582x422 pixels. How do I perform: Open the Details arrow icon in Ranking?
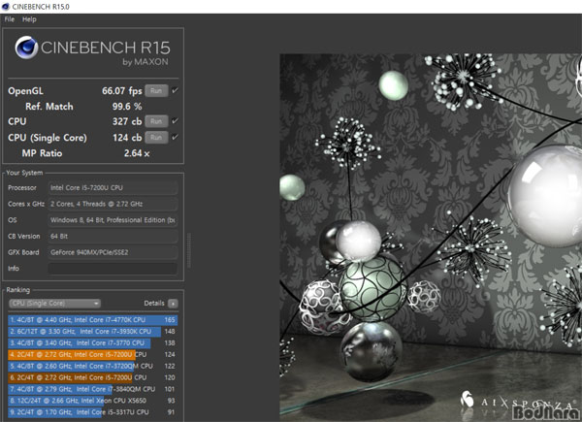click(x=173, y=304)
